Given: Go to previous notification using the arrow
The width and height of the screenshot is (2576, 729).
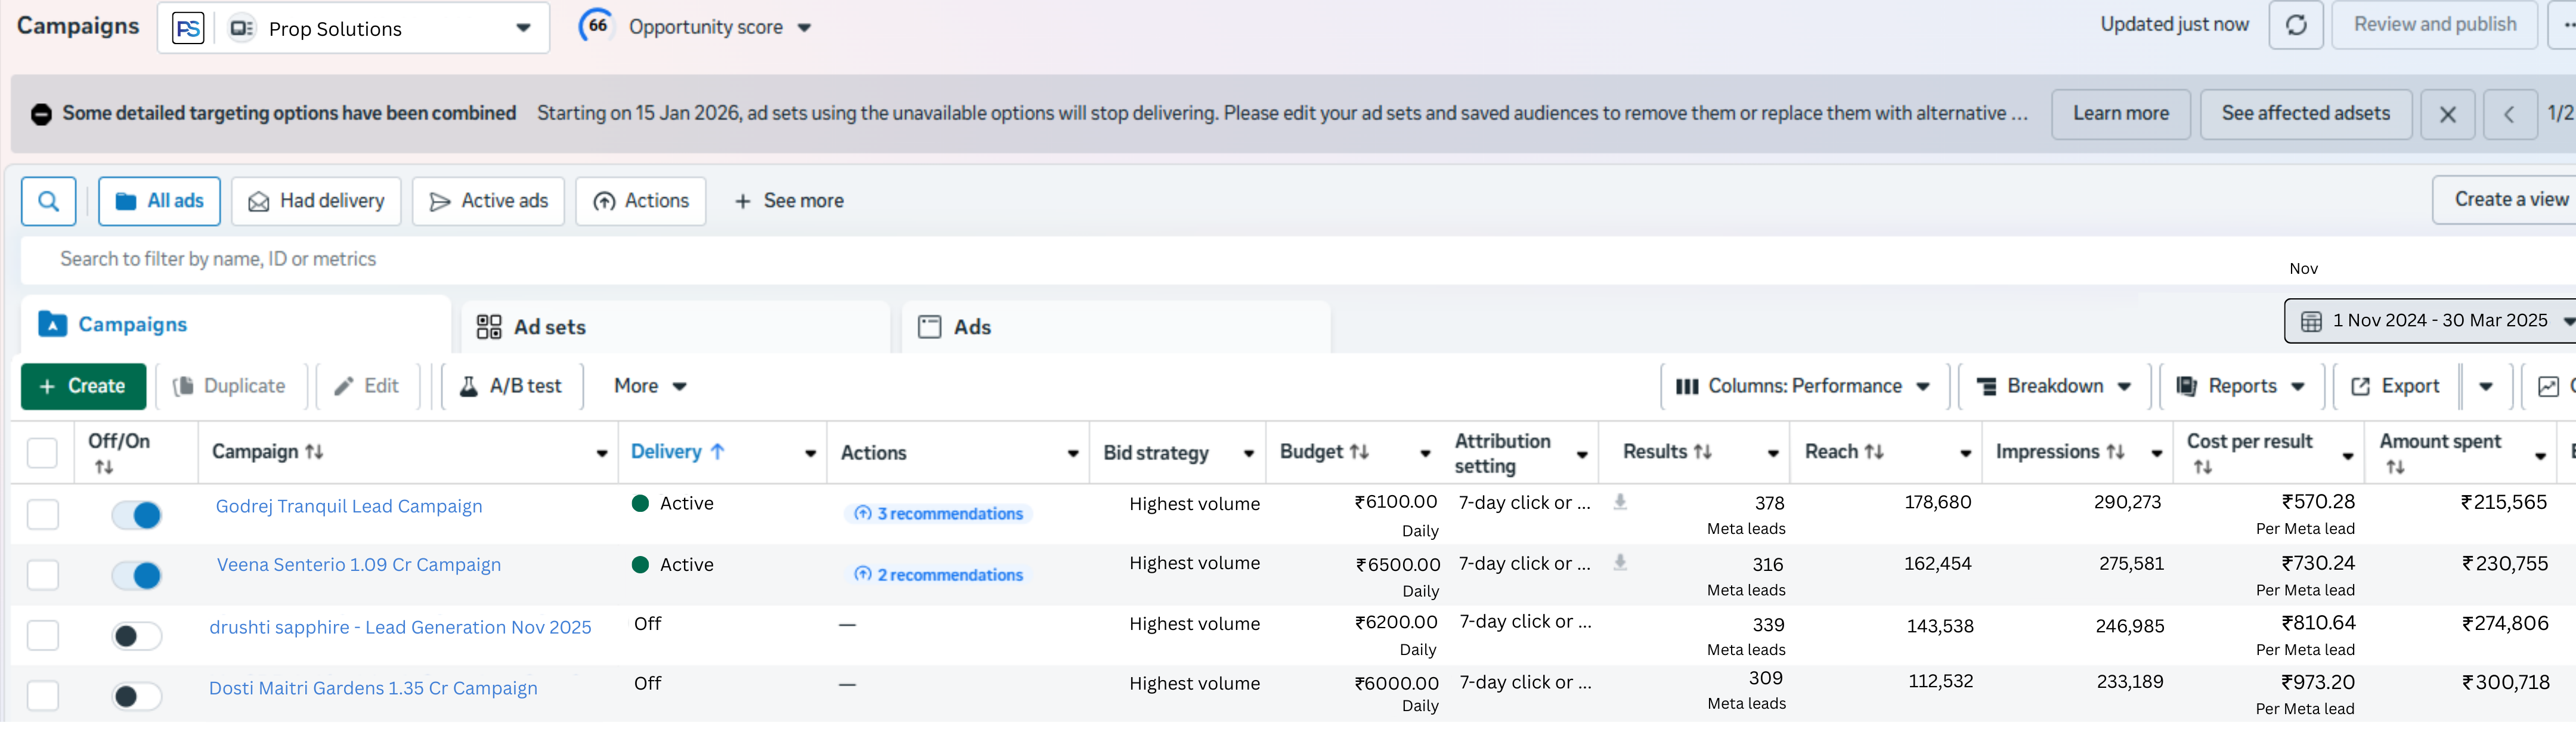Looking at the screenshot, I should tap(2508, 114).
